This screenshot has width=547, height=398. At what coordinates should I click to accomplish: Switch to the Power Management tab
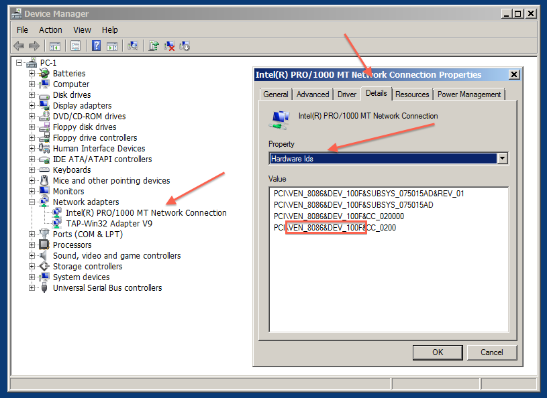(x=469, y=94)
